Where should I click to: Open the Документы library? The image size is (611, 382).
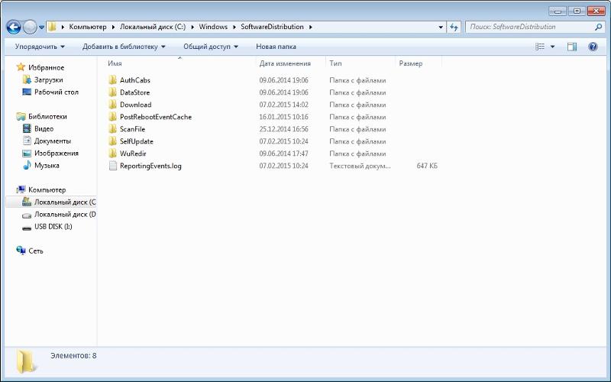point(52,141)
